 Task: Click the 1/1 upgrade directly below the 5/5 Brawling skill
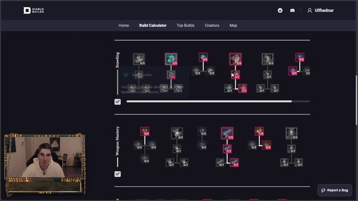[x=235, y=75]
